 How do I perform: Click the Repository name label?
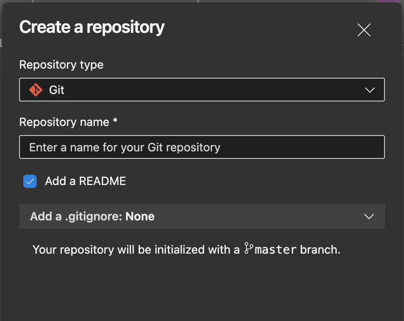point(64,122)
